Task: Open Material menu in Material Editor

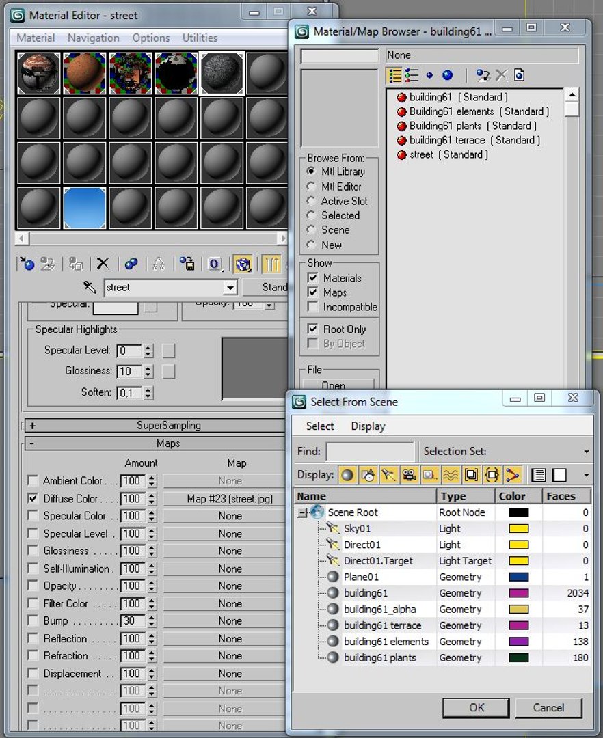Action: pos(36,38)
